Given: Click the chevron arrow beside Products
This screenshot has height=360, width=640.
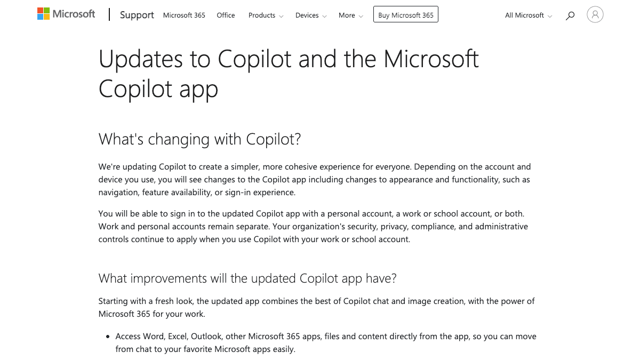Looking at the screenshot, I should (x=281, y=16).
